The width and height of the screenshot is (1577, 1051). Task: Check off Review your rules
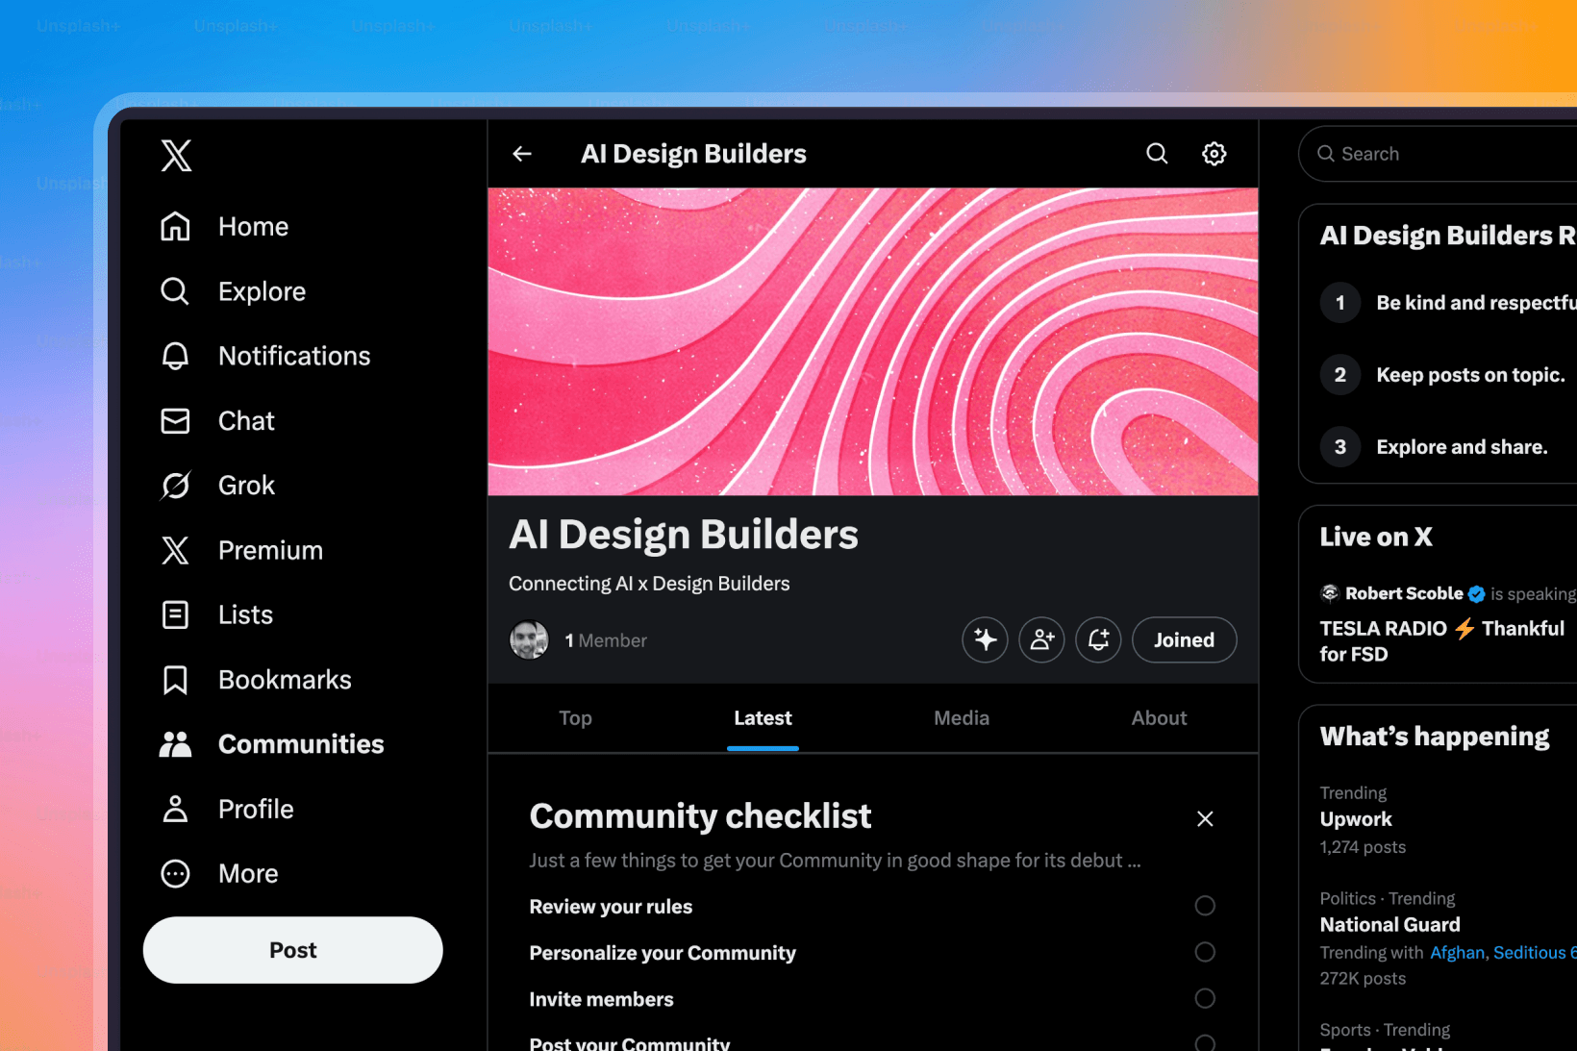[1205, 905]
